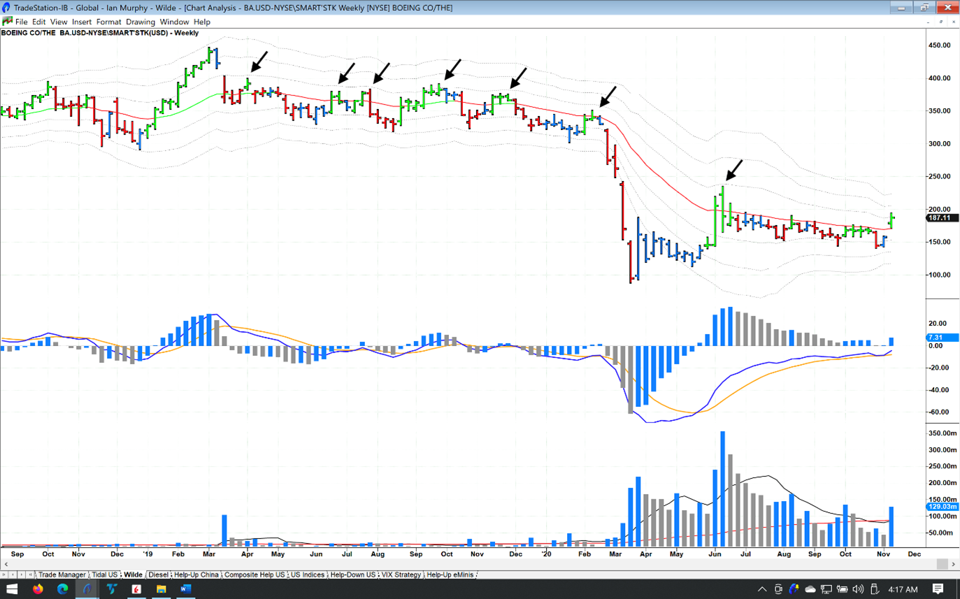
Task: Switch to the Trade Manager tab
Action: coord(62,575)
